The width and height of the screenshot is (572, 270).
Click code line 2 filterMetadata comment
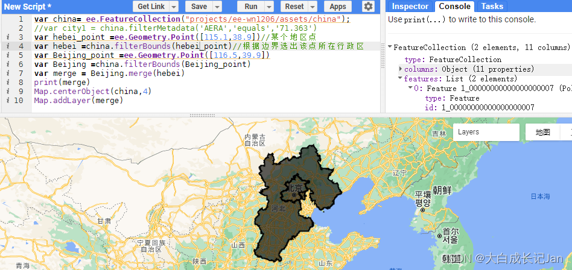(x=176, y=28)
